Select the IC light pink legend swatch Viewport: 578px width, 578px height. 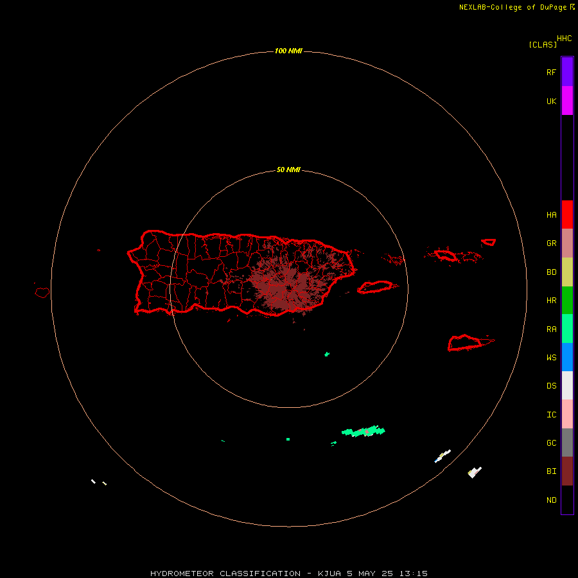[x=567, y=414]
